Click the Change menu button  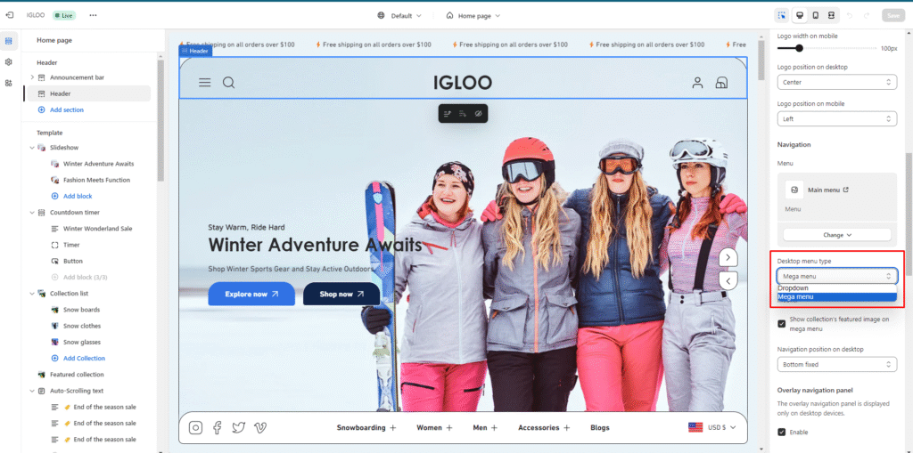[836, 235]
